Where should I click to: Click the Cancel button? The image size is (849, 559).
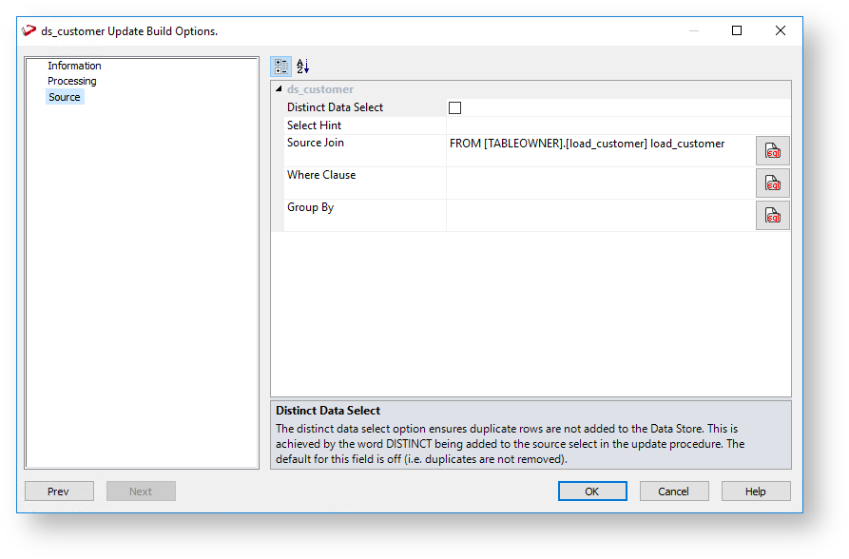tap(674, 492)
